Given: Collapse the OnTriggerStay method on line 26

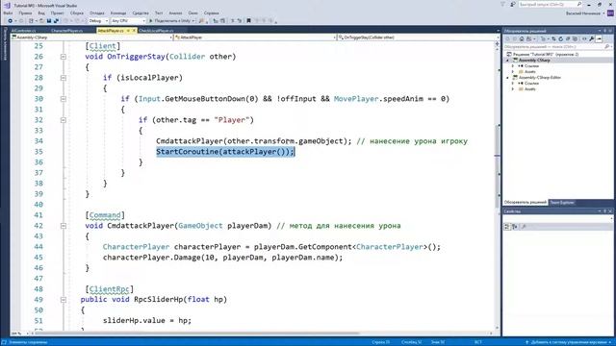Looking at the screenshot, I should point(64,57).
